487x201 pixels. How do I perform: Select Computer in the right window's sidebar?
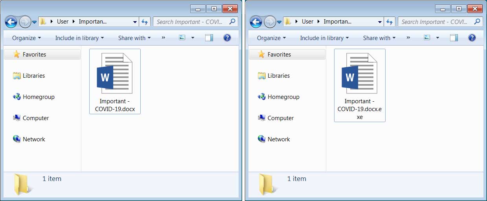(280, 118)
